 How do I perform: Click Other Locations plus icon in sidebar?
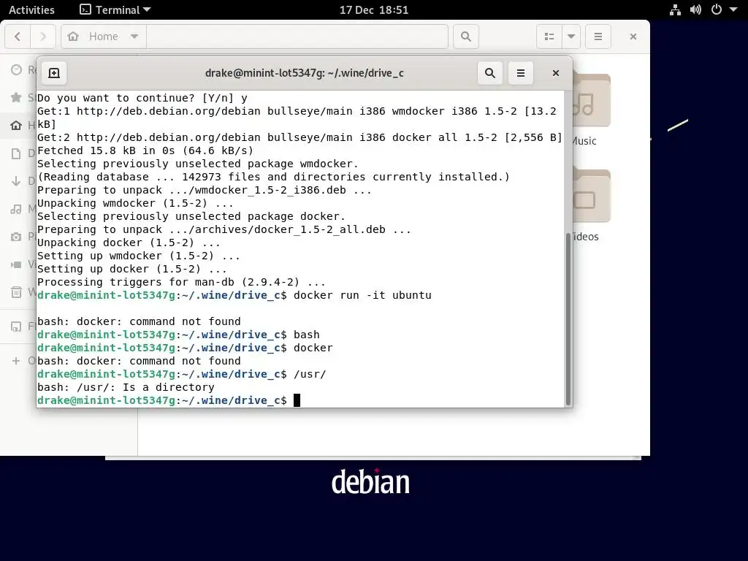[x=16, y=361]
